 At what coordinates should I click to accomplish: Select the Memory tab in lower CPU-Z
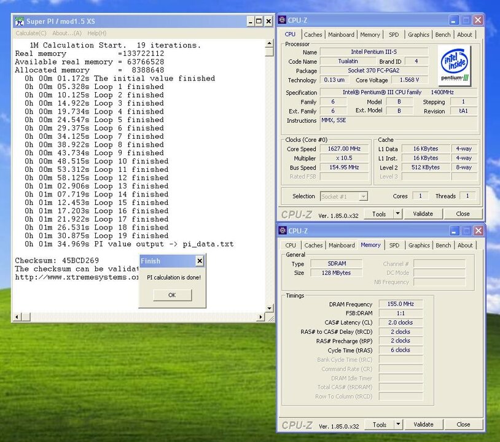point(370,245)
